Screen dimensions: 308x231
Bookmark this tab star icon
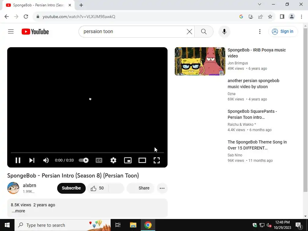(x=270, y=17)
